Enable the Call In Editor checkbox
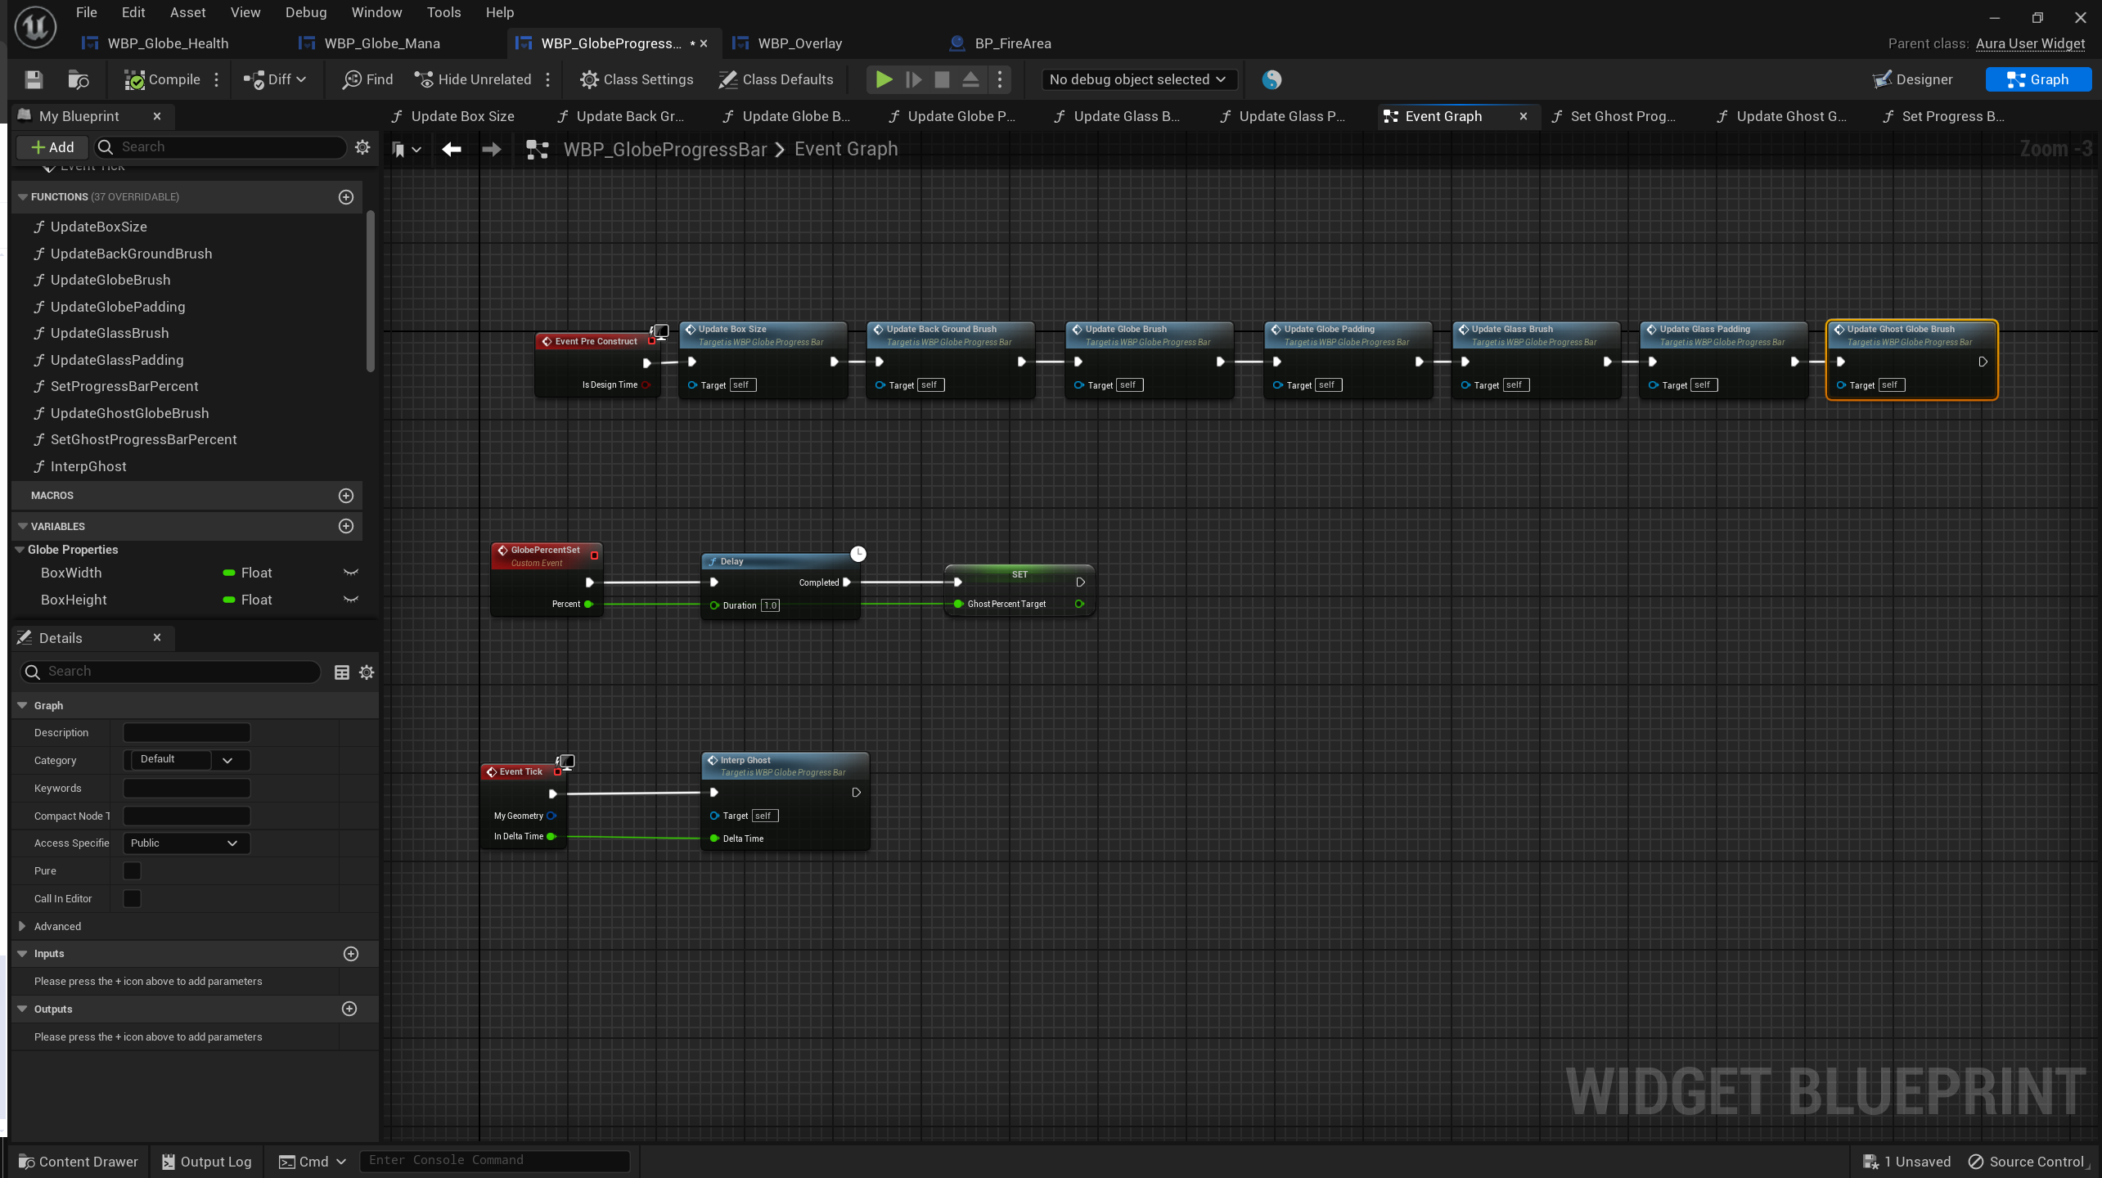Image resolution: width=2102 pixels, height=1178 pixels. pos(132,898)
